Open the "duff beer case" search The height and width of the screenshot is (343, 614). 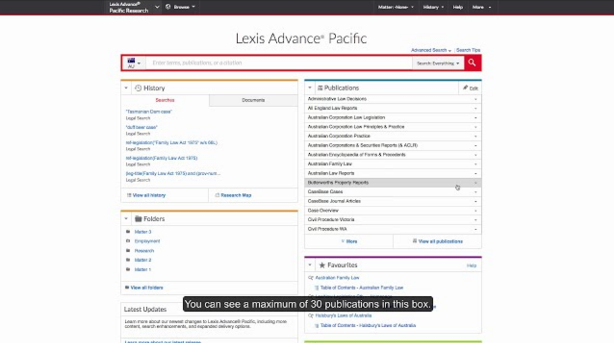141,127
